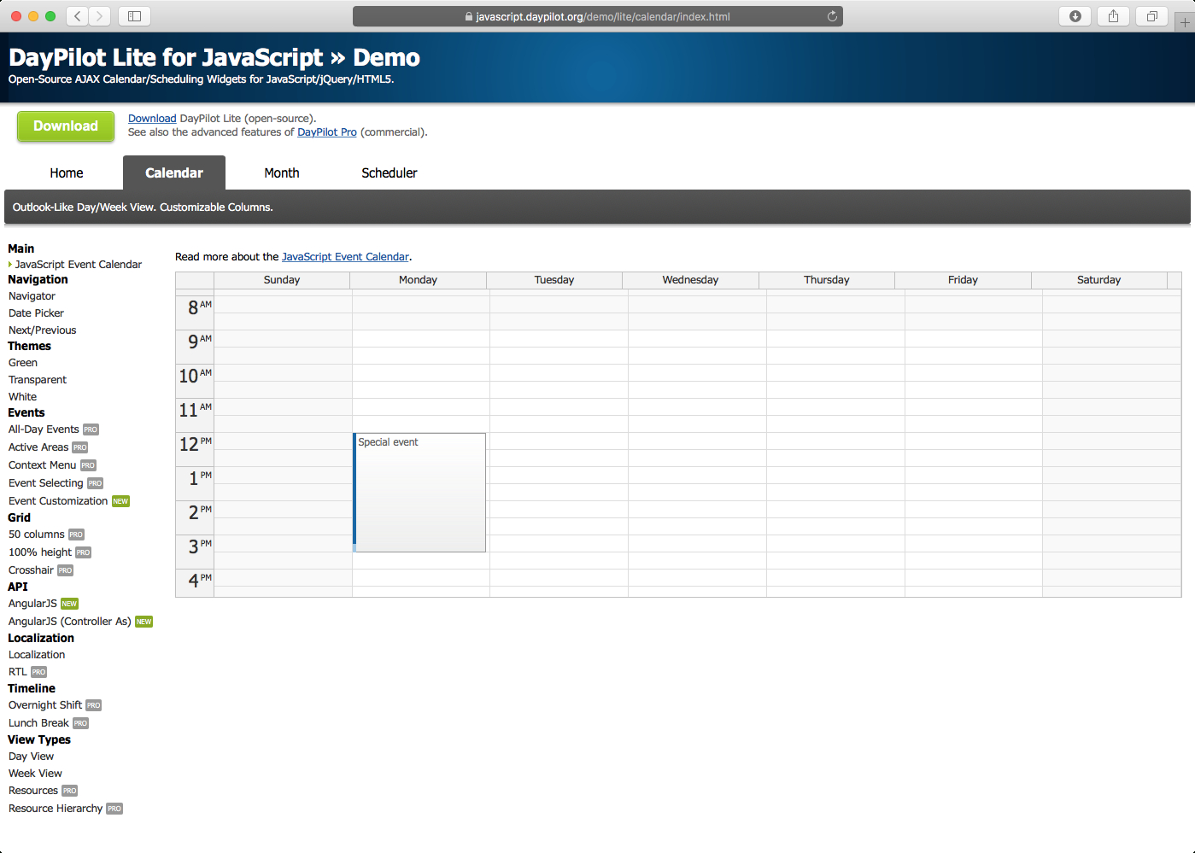Open the 50 columns demo
This screenshot has height=853, width=1195.
click(x=37, y=535)
